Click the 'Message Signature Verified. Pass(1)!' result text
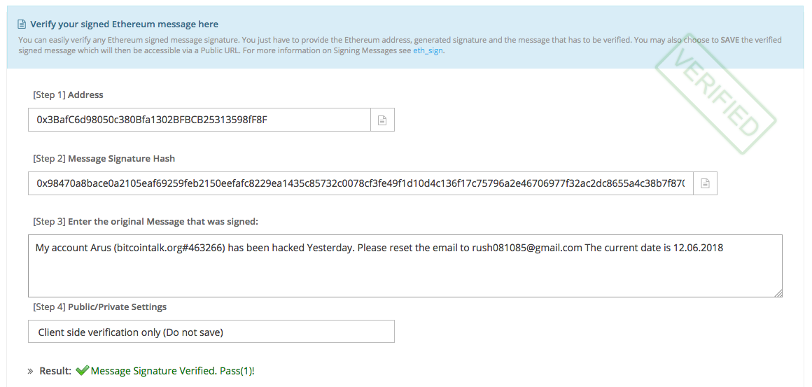Image resolution: width=812 pixels, height=387 pixels. click(x=172, y=371)
